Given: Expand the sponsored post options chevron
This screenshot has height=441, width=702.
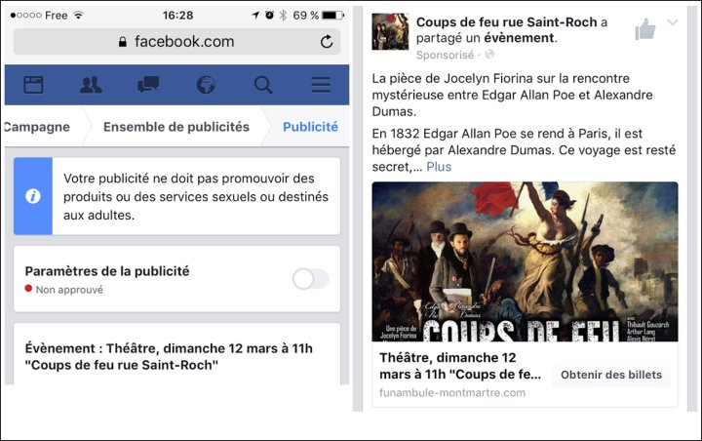Looking at the screenshot, I should [x=673, y=22].
